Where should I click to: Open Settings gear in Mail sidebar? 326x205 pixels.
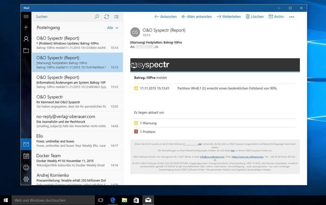coord(26,179)
